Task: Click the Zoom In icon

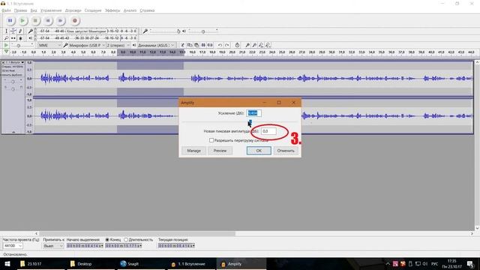Action: [x=247, y=45]
